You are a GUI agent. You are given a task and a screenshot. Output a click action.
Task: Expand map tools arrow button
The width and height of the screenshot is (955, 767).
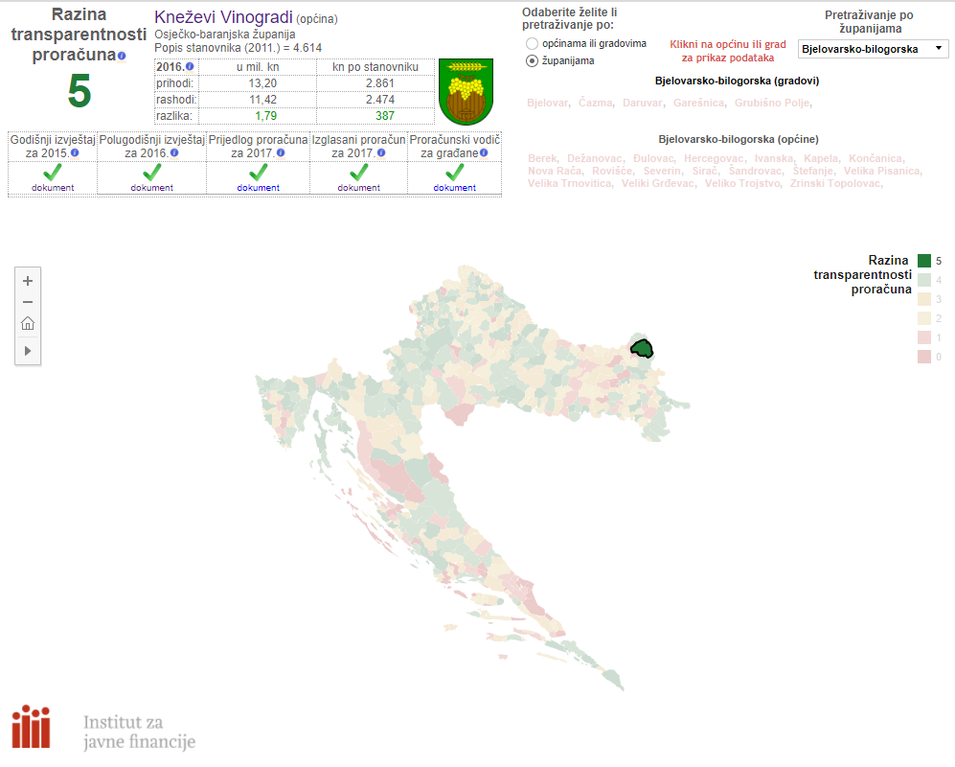[x=28, y=351]
